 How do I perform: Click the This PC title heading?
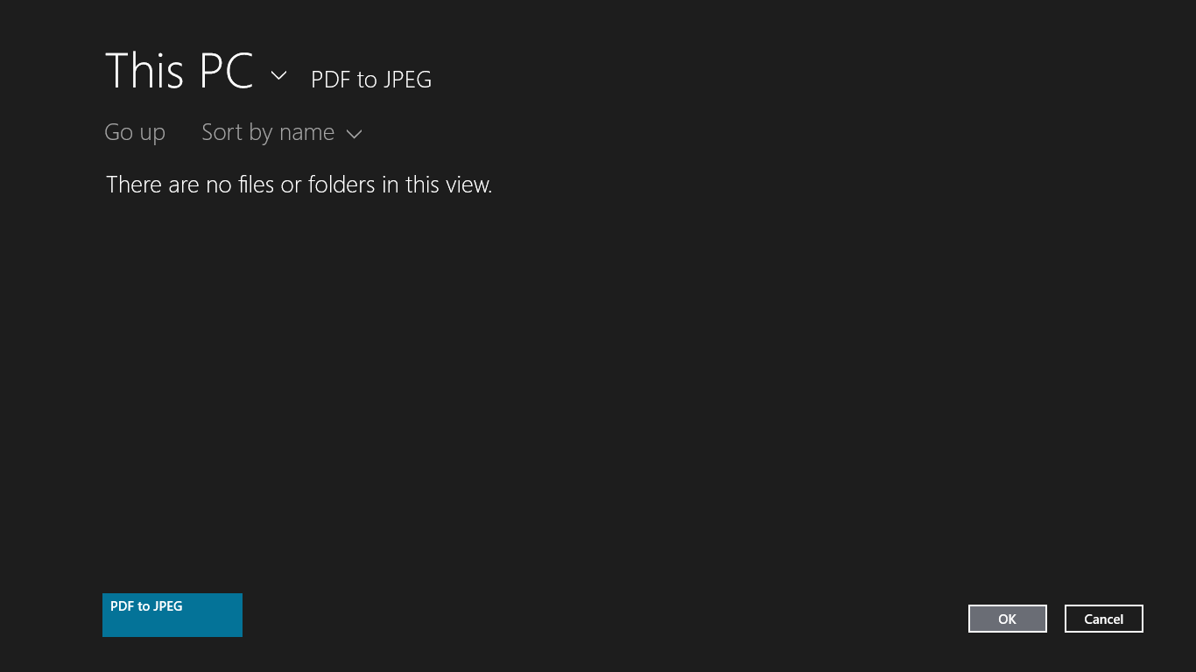click(179, 71)
